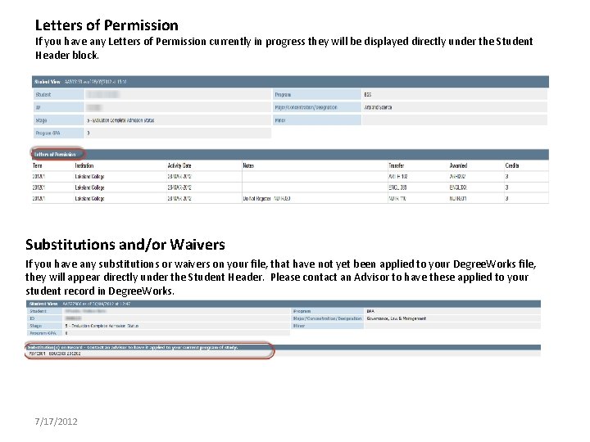The height and width of the screenshot is (442, 590).
Task: Click the PSYC substitution entry line
Action: coord(55,354)
